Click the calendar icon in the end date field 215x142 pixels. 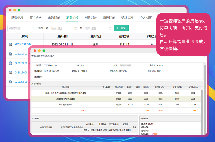coord(110,28)
